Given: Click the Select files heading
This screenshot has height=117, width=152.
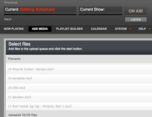Looking at the screenshot, I should pyautogui.click(x=19, y=44).
